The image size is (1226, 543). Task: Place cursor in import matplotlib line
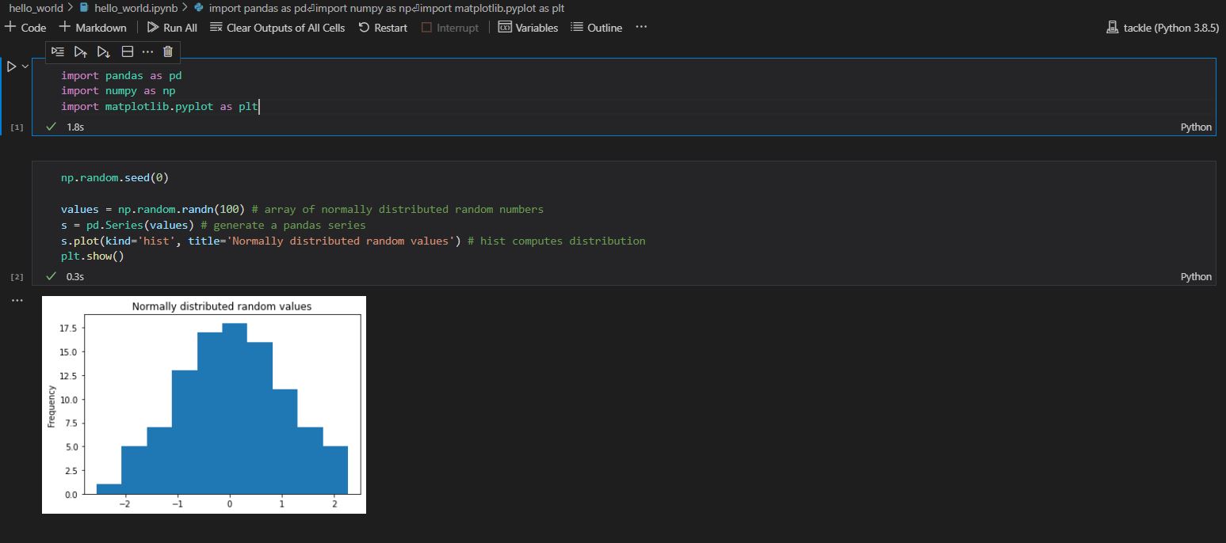160,106
